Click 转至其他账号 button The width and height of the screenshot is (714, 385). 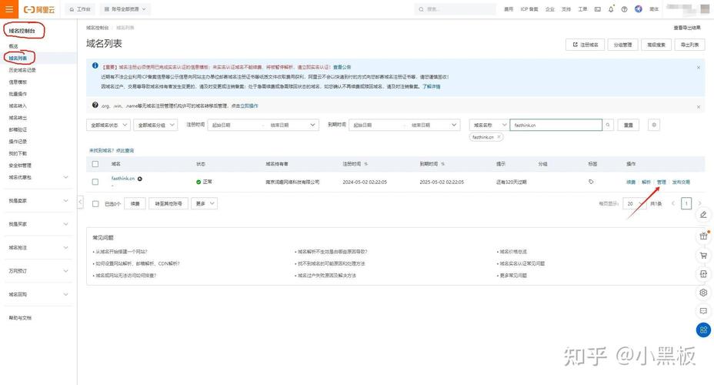click(168, 203)
